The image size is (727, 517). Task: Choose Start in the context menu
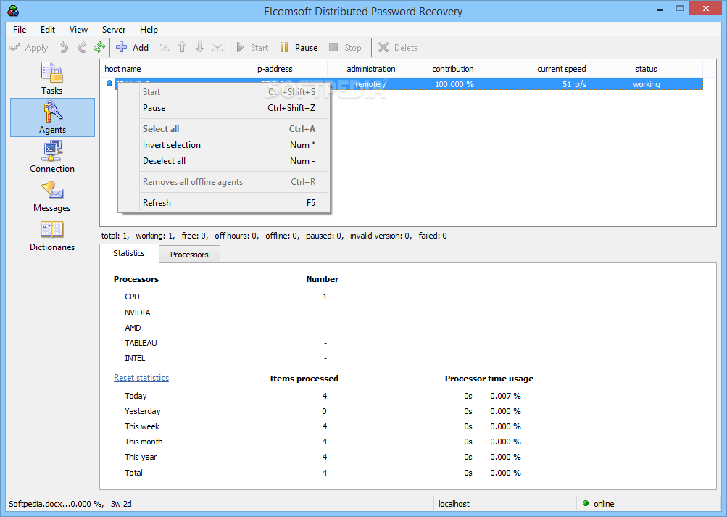(224, 92)
